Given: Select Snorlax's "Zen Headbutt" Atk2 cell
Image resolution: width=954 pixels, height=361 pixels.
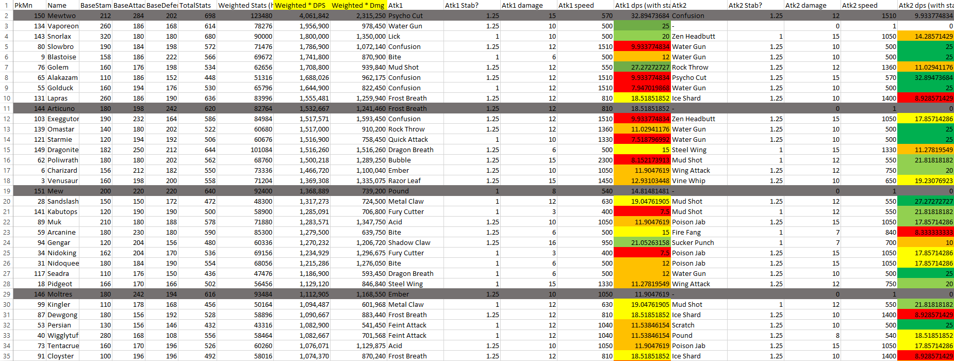Looking at the screenshot, I should coord(699,36).
